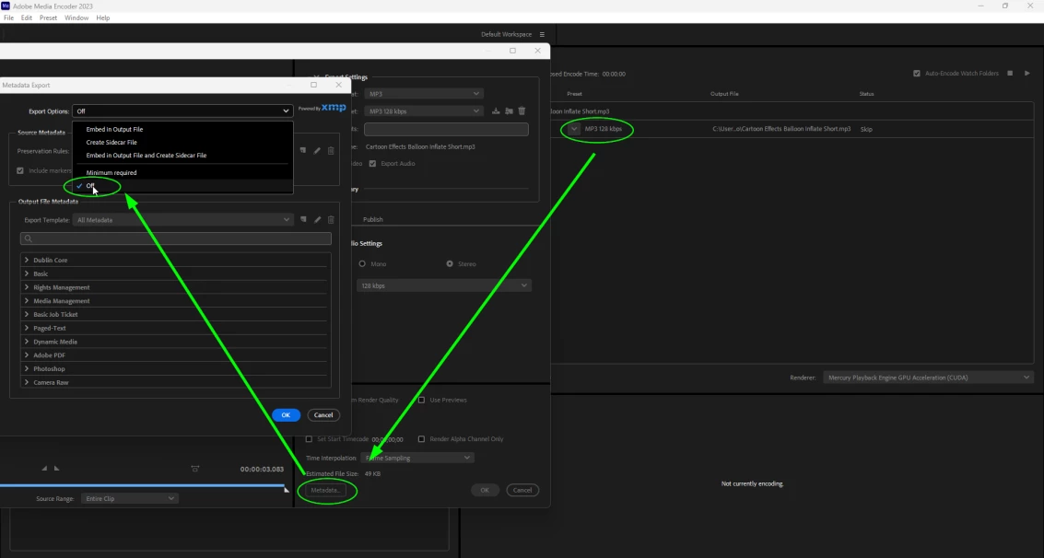The image size is (1044, 558).
Task: Click the Adobe Media Encoder app icon
Action: tap(6, 6)
